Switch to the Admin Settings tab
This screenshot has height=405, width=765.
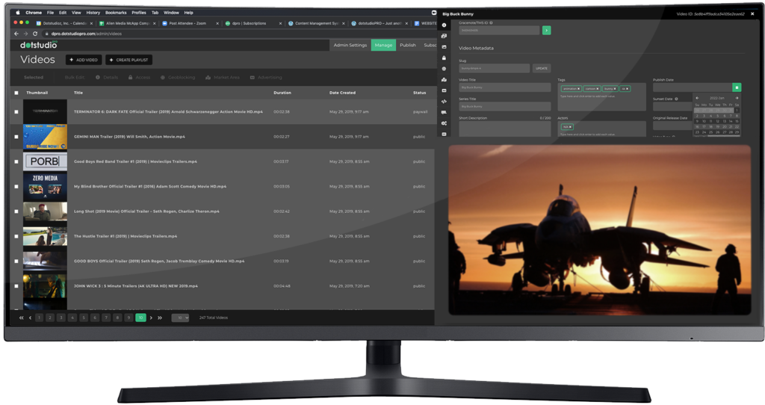[350, 45]
